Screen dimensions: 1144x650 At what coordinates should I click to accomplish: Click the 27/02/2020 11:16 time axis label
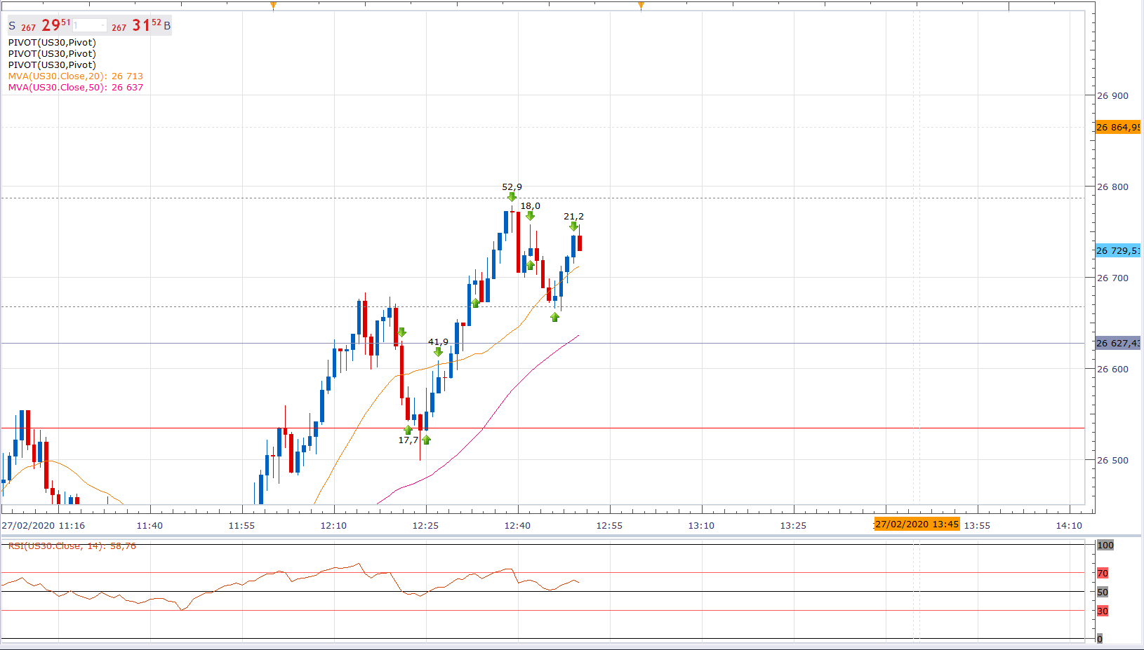click(44, 525)
